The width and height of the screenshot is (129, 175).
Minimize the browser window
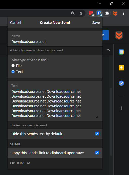point(100,4)
